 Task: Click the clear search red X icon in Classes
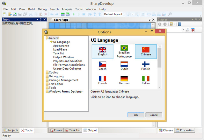[193, 30]
